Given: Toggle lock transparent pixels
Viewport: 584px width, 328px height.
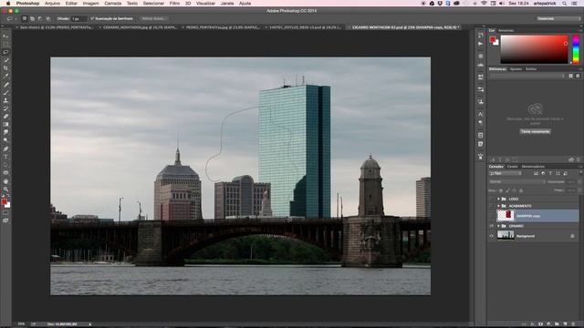Looking at the screenshot, I should click(501, 190).
